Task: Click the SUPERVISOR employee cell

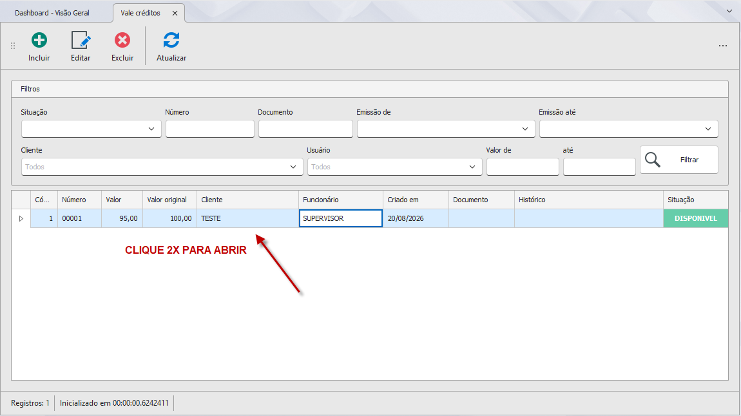Action: 341,218
